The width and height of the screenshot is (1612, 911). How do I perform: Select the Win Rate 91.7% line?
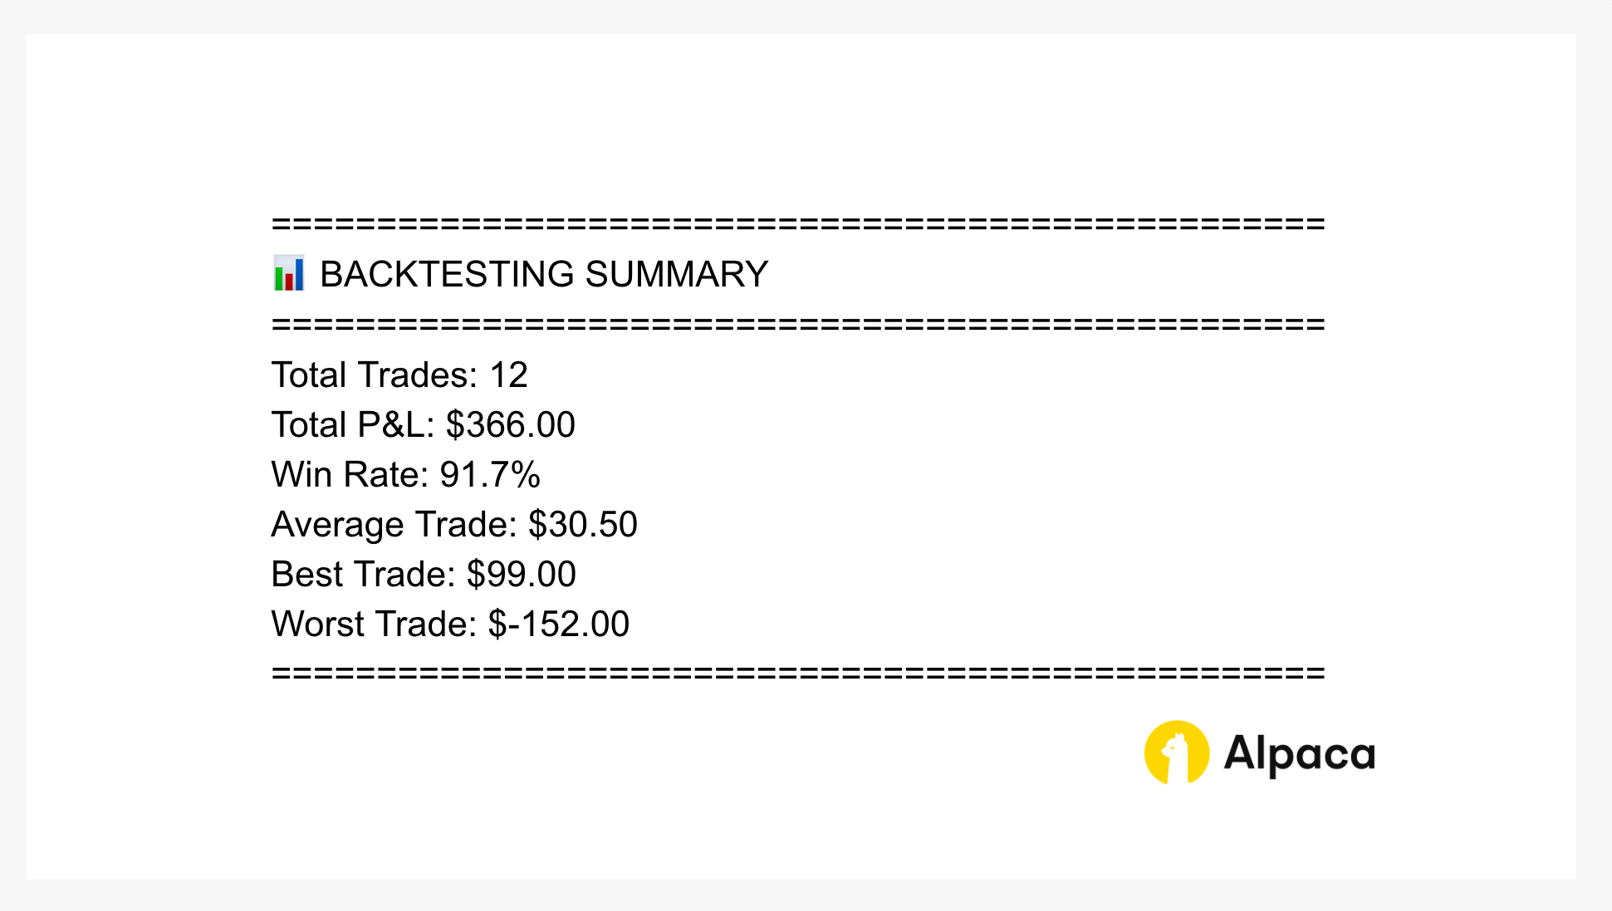(406, 474)
